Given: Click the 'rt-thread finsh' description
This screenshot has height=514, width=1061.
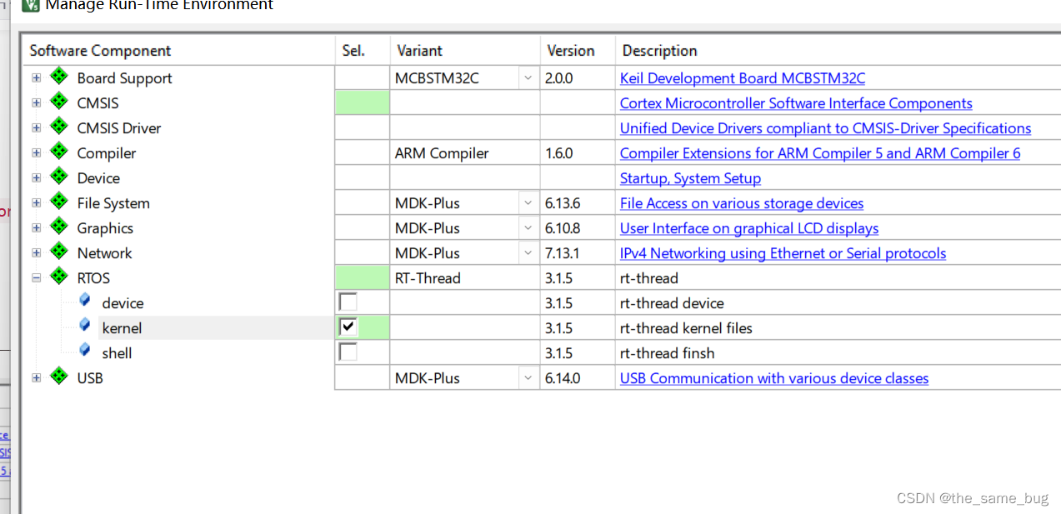Looking at the screenshot, I should pyautogui.click(x=668, y=353).
